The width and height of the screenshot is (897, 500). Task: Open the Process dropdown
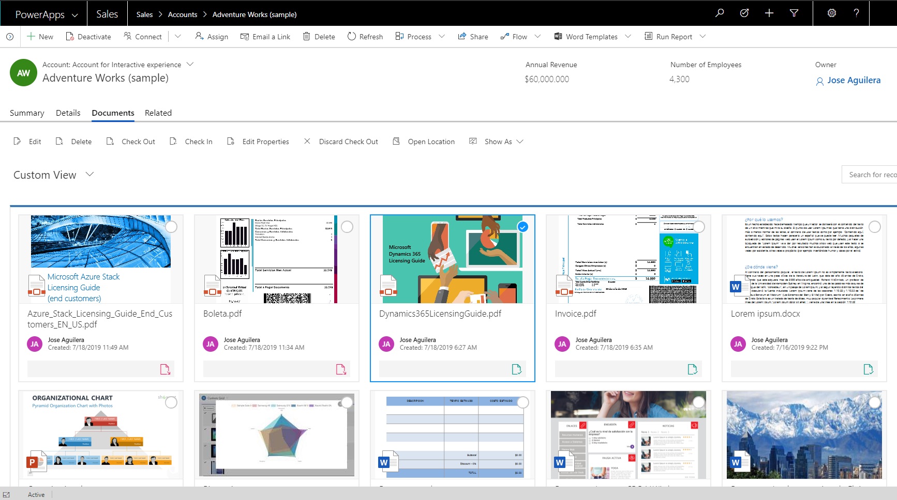[442, 36]
